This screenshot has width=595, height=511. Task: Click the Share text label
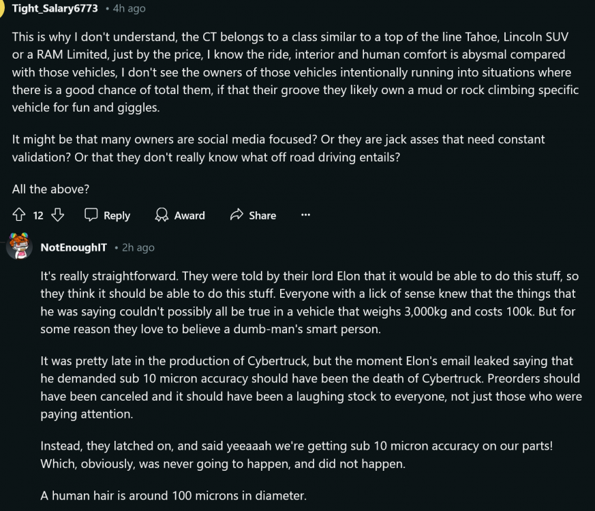pos(262,215)
